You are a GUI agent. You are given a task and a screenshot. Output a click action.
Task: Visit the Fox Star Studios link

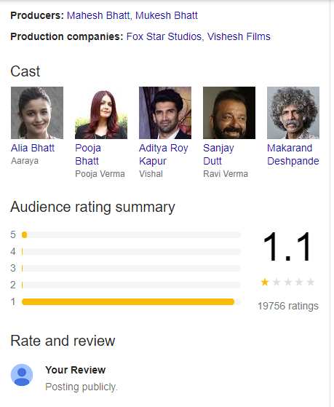coord(164,36)
